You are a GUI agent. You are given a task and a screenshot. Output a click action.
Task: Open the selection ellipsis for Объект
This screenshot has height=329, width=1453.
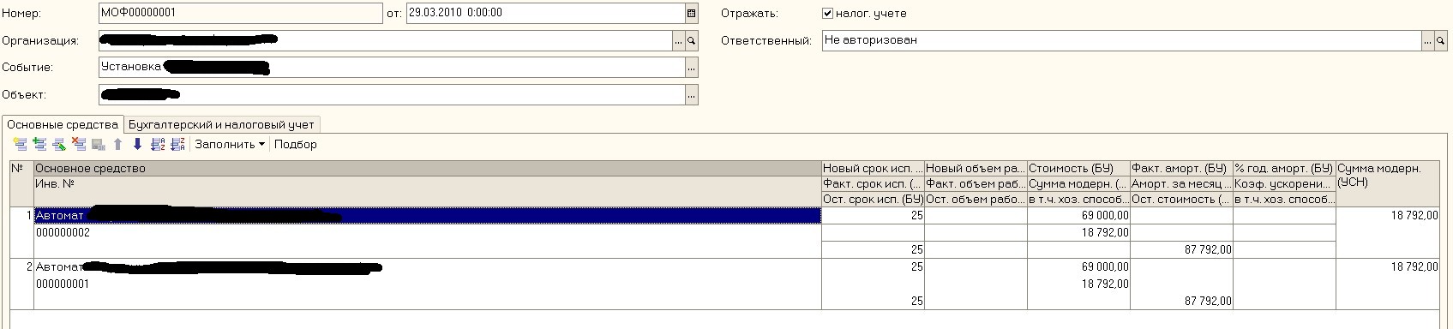tap(692, 94)
